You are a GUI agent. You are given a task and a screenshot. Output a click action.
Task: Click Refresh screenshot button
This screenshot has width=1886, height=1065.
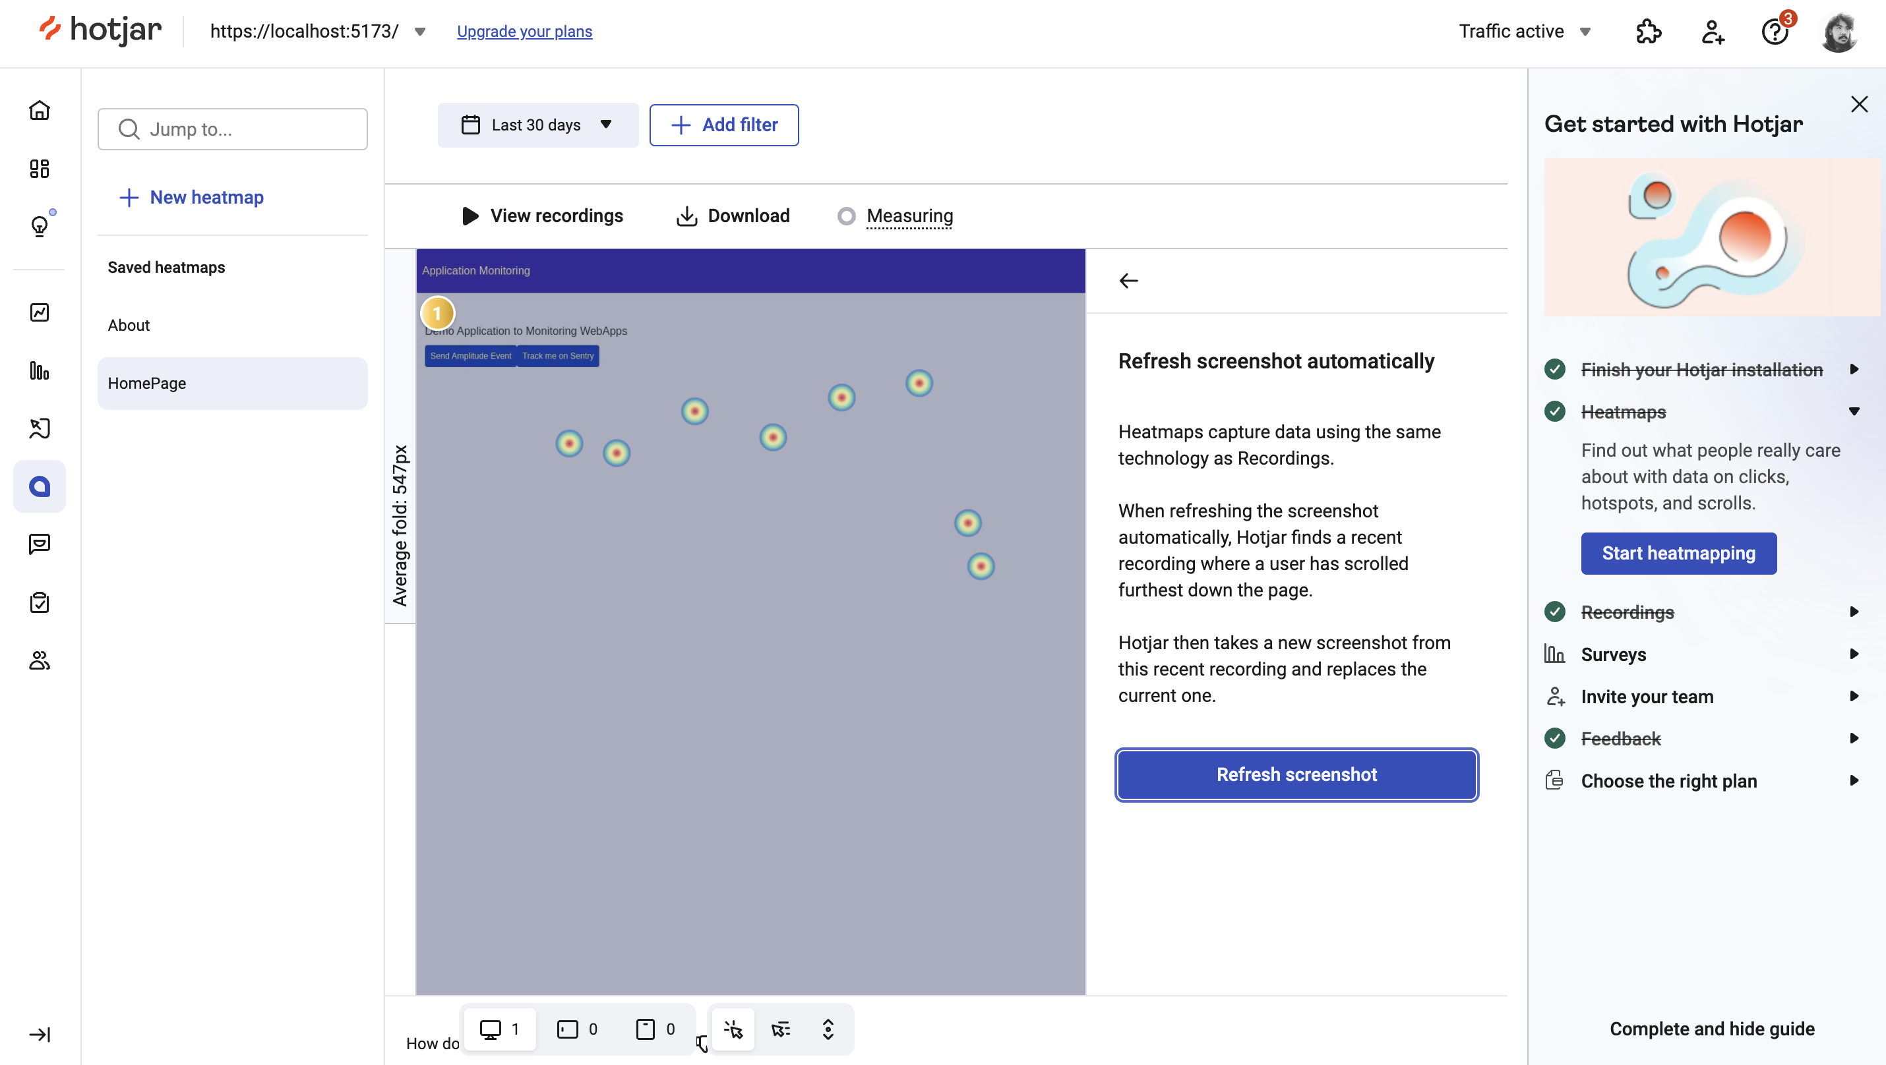[x=1296, y=774]
